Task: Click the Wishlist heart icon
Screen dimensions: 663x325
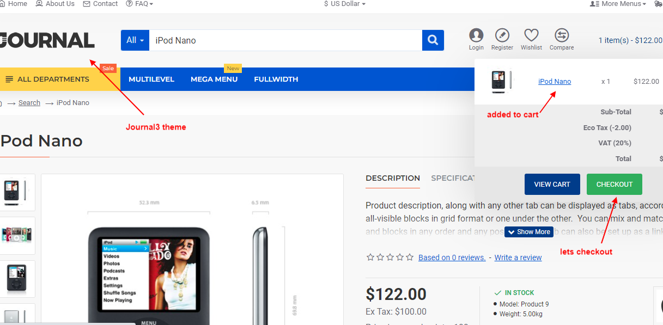Action: point(531,35)
